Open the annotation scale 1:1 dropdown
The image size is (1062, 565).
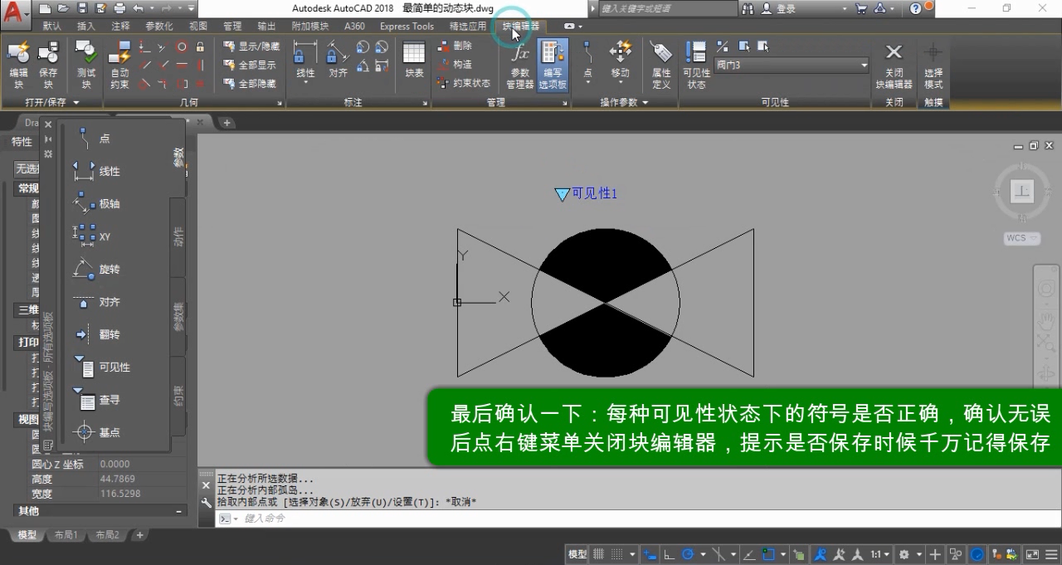880,554
